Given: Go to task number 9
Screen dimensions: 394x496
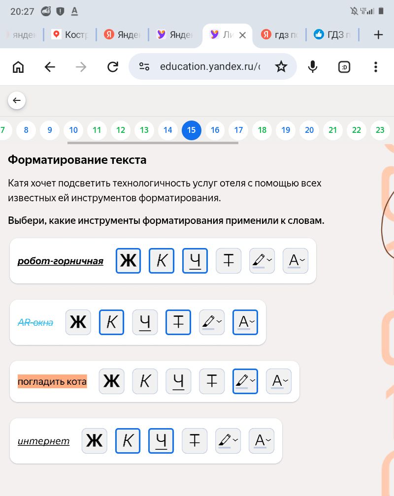Looking at the screenshot, I should 50,130.
